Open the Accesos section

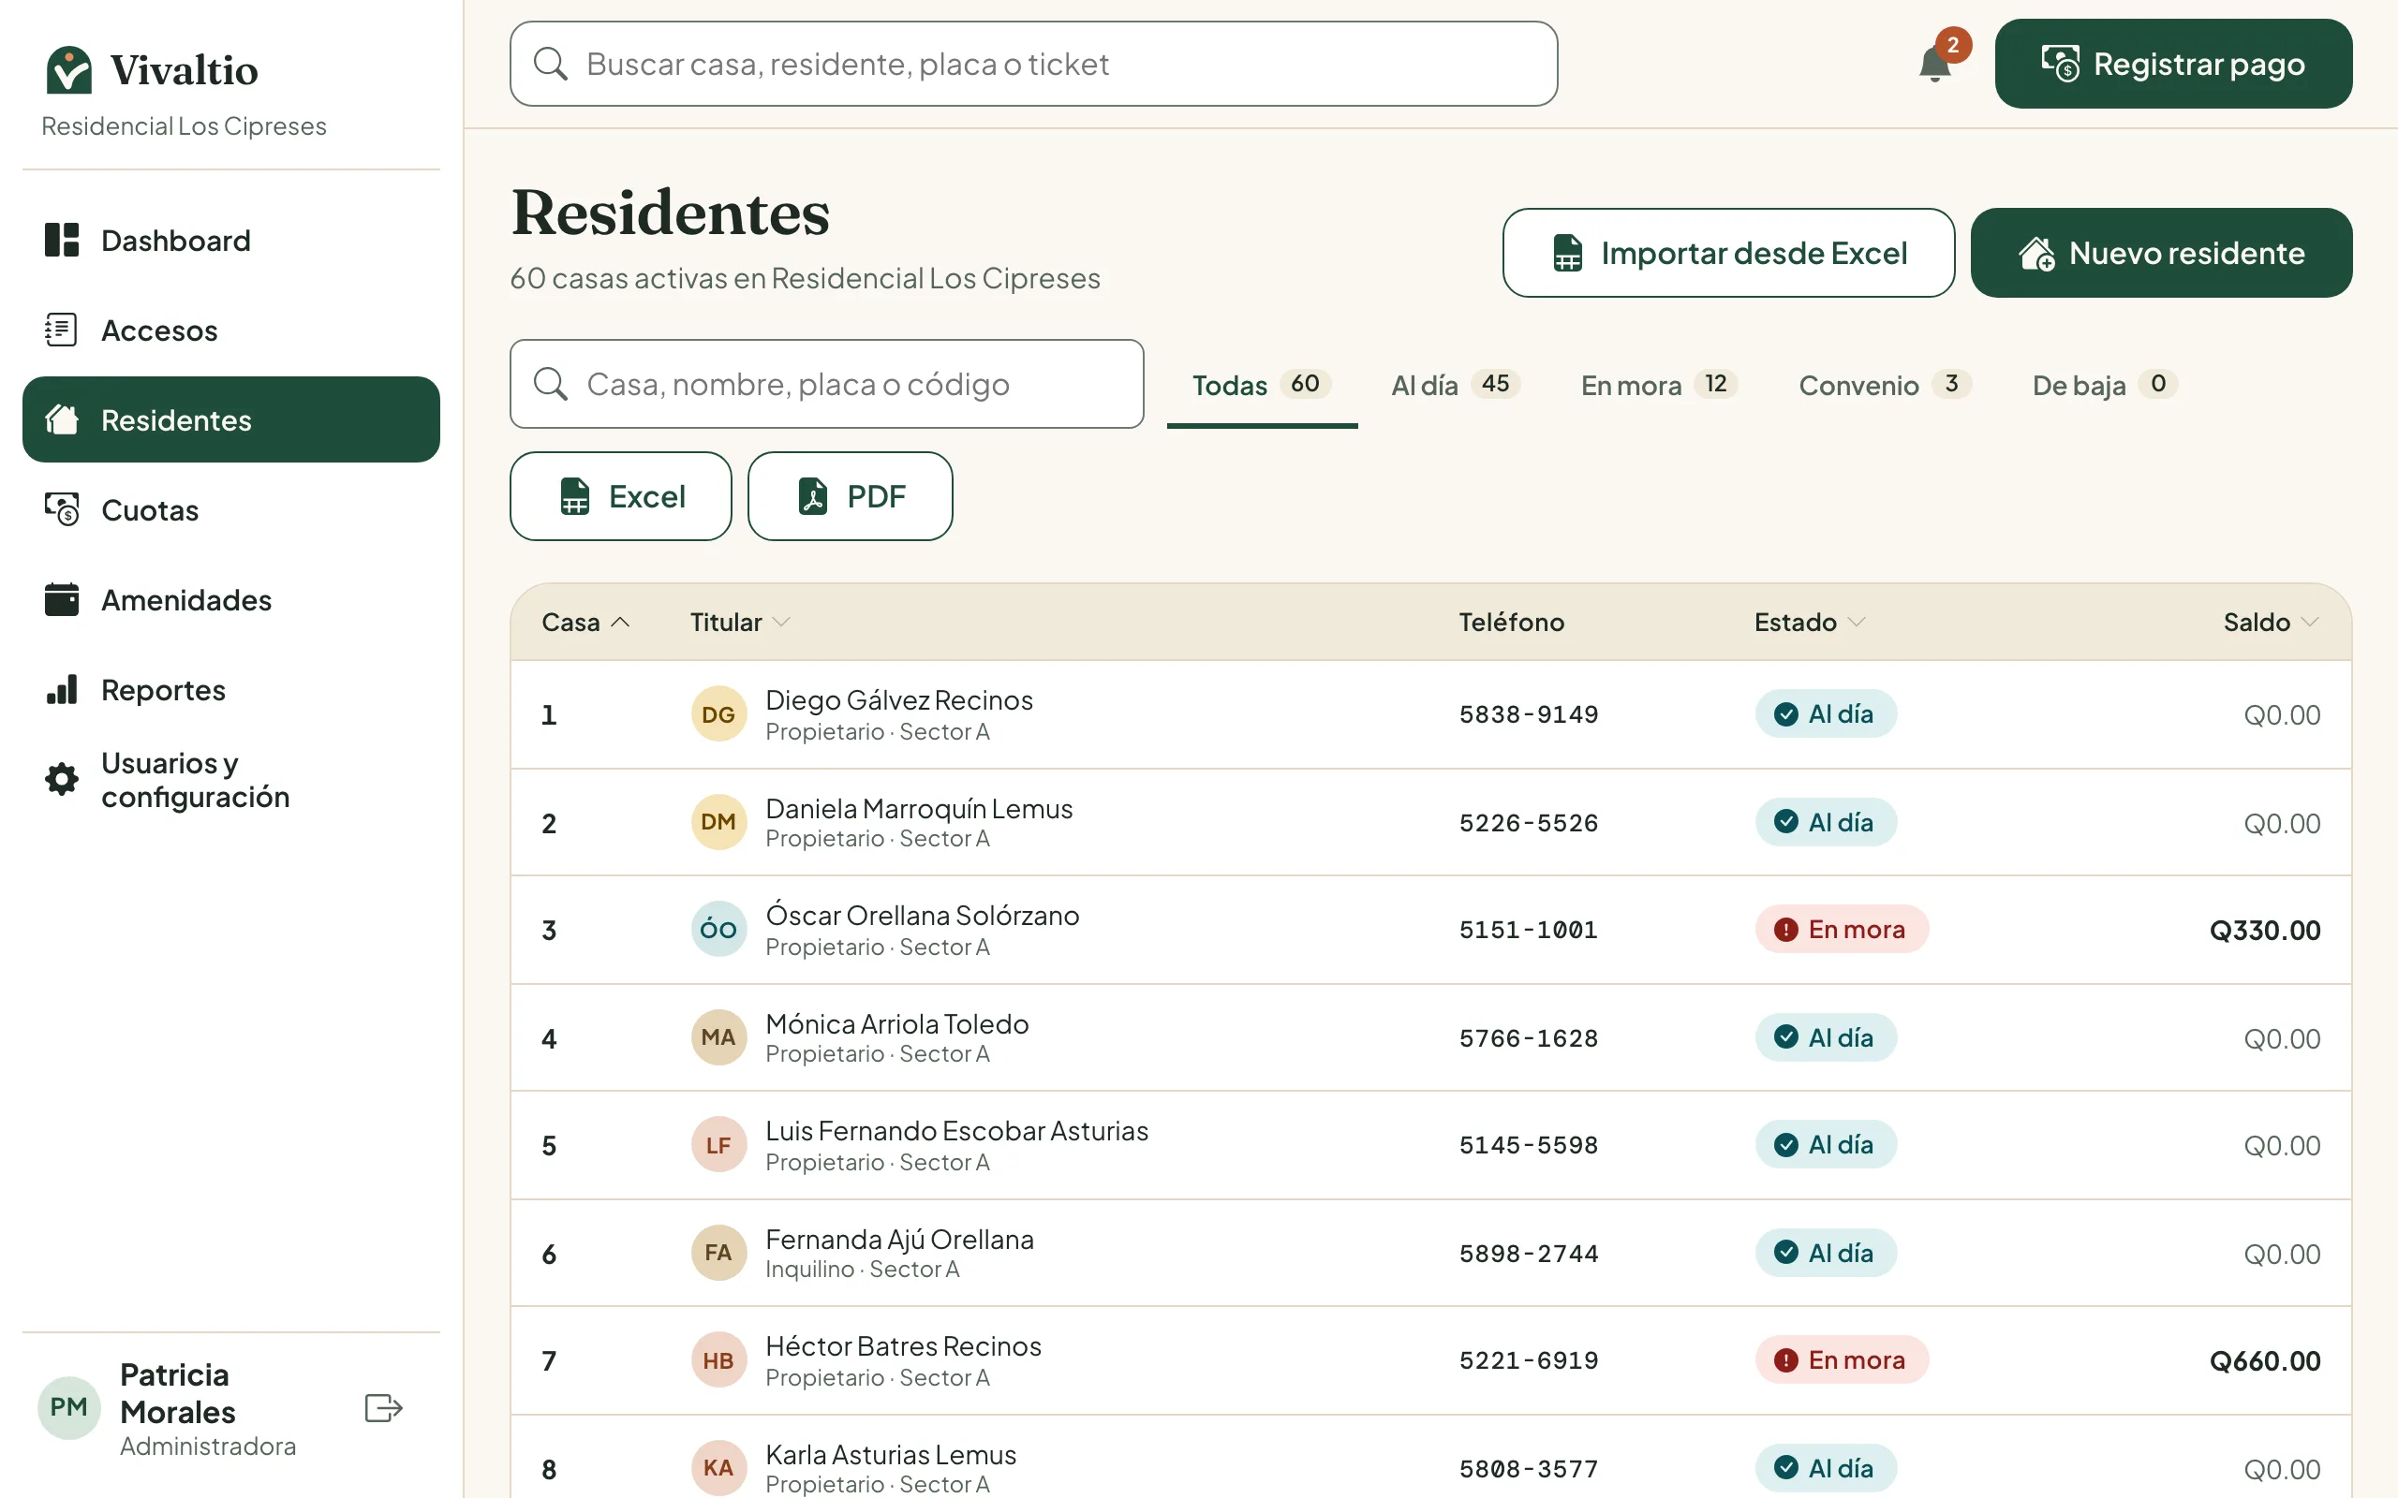[230, 330]
